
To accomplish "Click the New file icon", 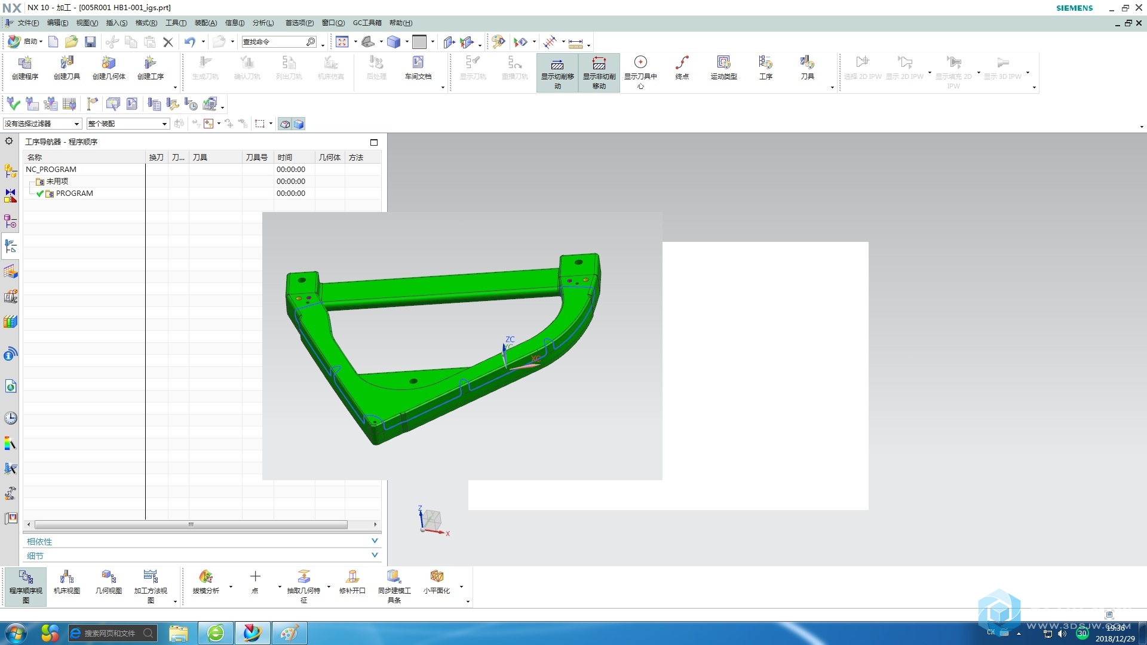I will tap(53, 42).
